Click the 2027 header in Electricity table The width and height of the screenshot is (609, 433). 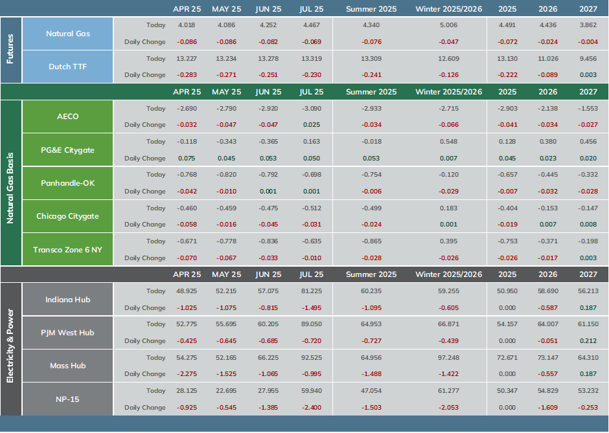588,274
